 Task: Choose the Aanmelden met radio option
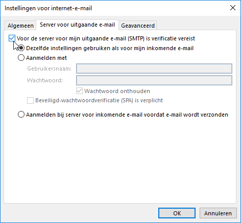pyautogui.click(x=21, y=58)
